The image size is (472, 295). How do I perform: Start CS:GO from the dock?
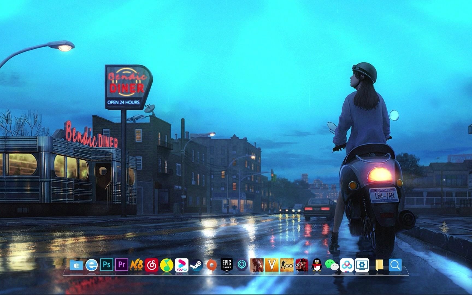(x=287, y=265)
